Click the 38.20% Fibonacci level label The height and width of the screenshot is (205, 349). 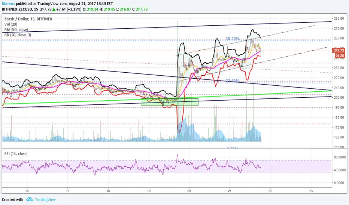(233, 38)
